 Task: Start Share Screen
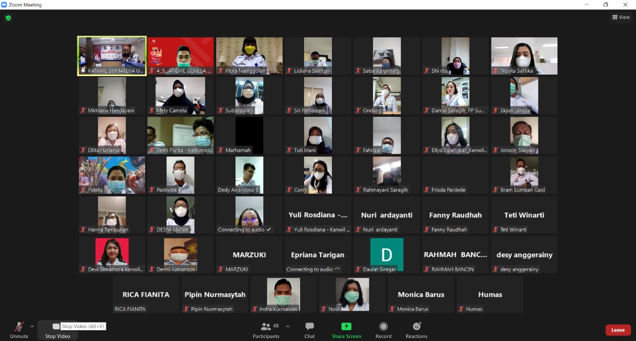[346, 330]
